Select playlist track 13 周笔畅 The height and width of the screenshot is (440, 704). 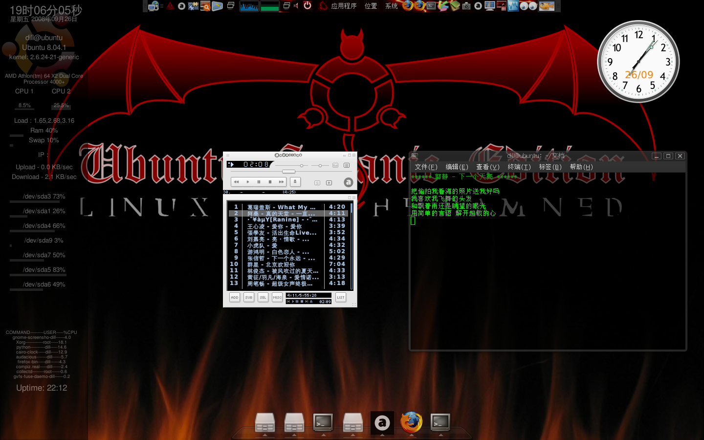(288, 283)
